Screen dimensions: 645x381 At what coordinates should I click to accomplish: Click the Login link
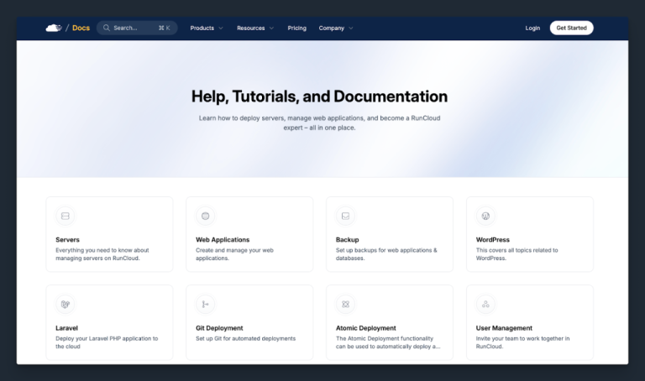point(532,28)
